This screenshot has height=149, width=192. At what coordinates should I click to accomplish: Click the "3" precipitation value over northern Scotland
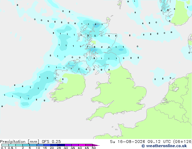pos(95,24)
